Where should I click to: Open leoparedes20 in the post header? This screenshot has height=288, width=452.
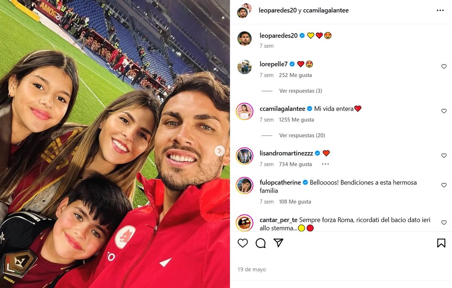pos(278,11)
